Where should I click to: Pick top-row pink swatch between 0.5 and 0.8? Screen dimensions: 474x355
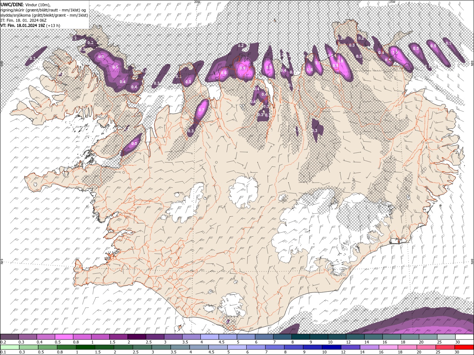[64, 337]
